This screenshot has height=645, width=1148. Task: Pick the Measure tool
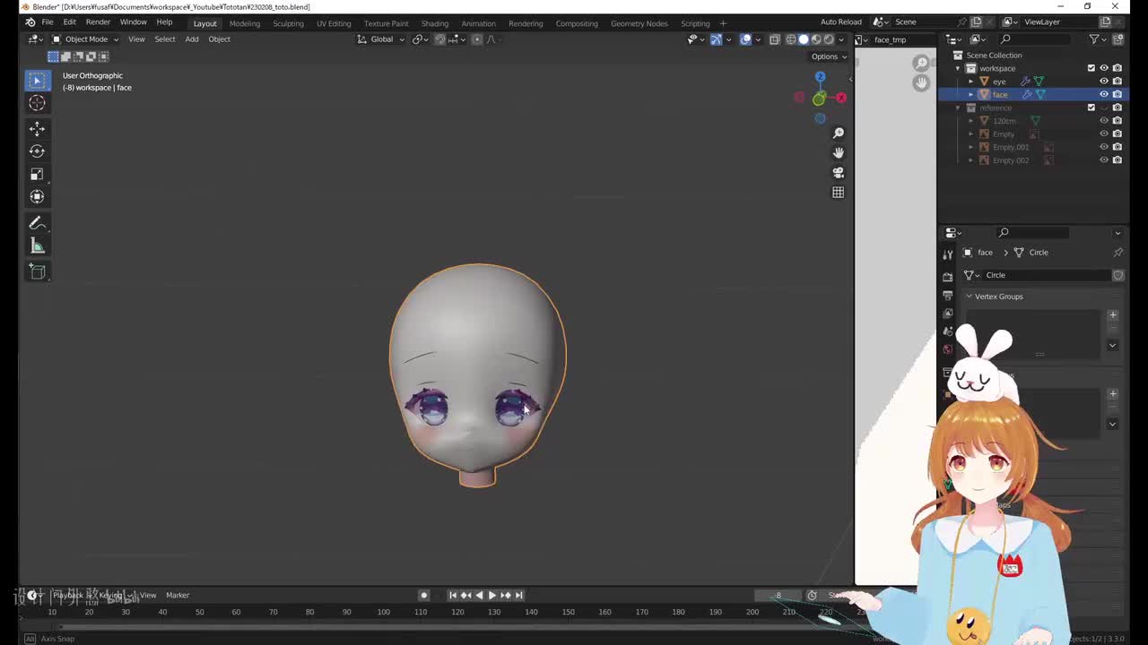[37, 245]
